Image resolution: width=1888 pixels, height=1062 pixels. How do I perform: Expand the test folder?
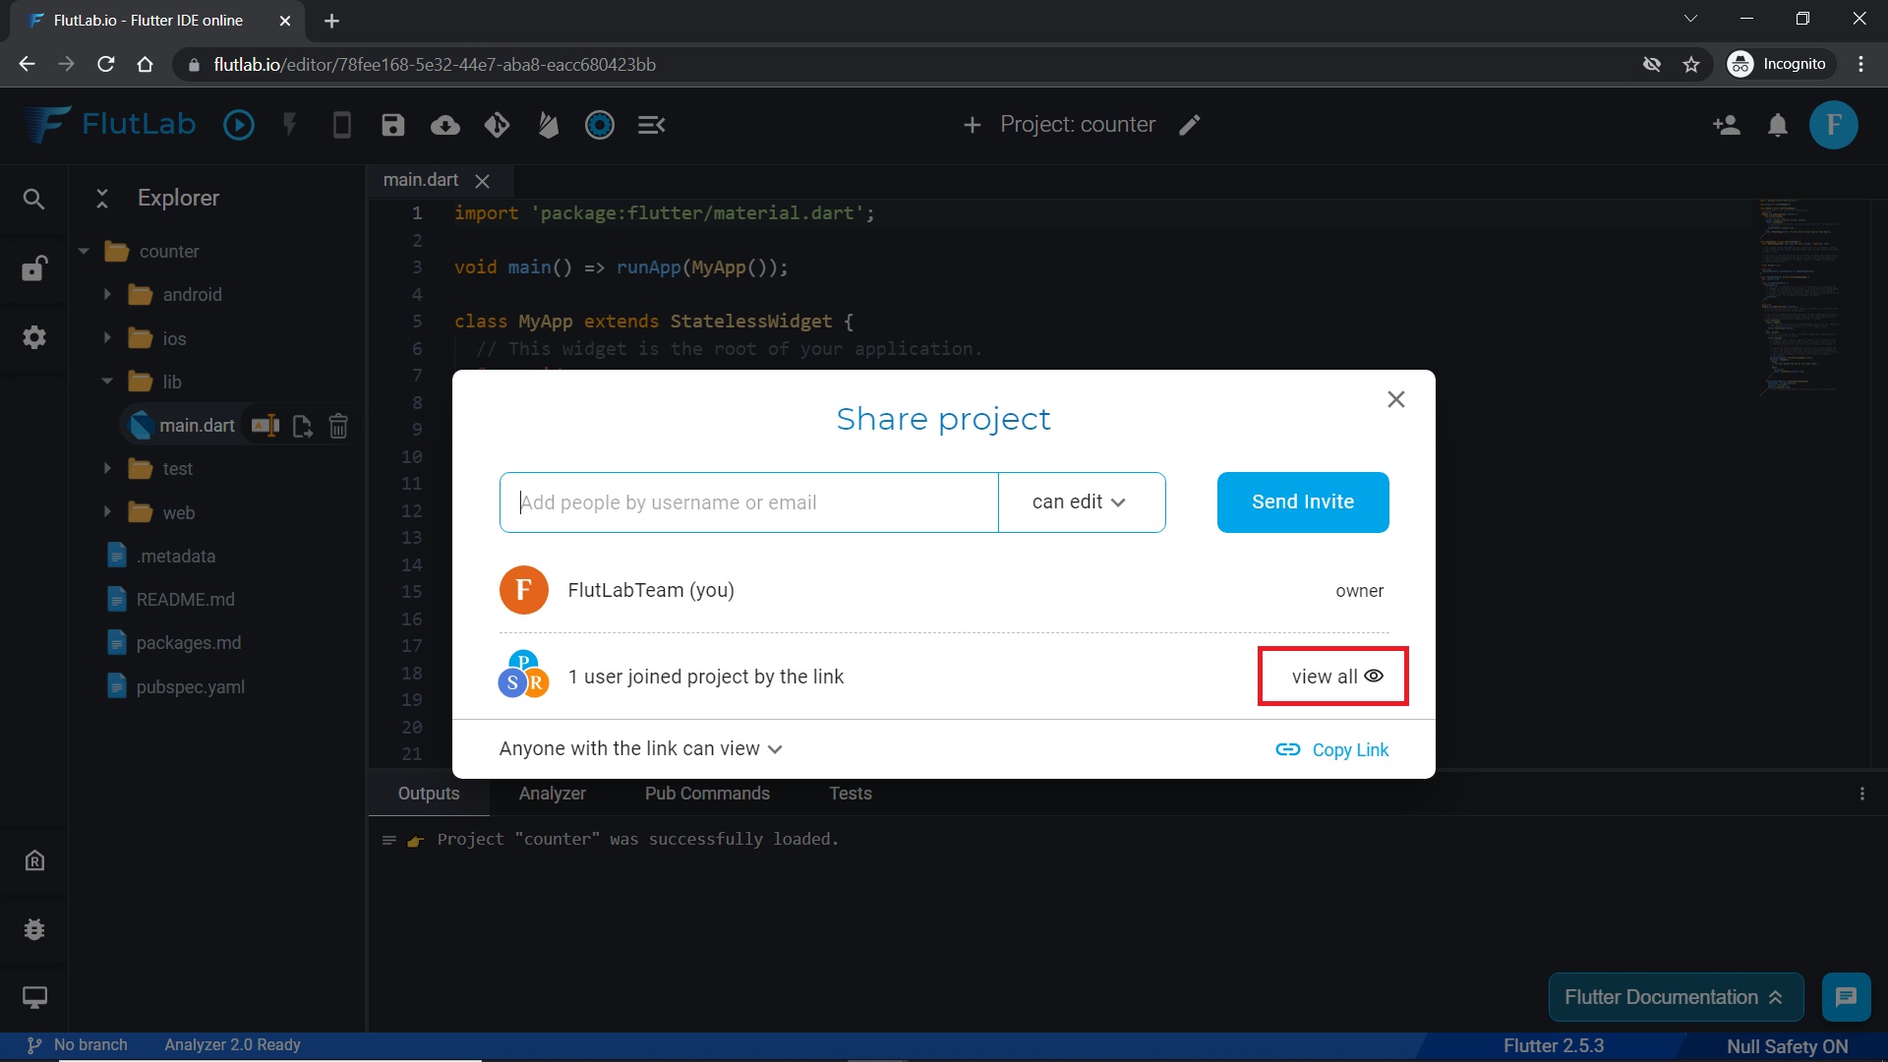(x=107, y=469)
